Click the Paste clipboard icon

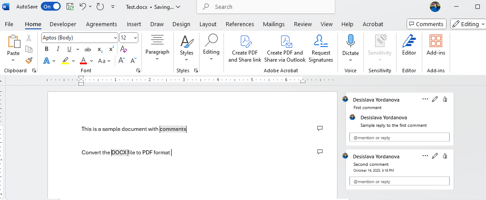coord(14,41)
